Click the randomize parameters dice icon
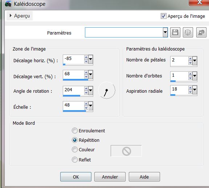Image resolution: width=209 pixels, height=188 pixels. [x=188, y=32]
